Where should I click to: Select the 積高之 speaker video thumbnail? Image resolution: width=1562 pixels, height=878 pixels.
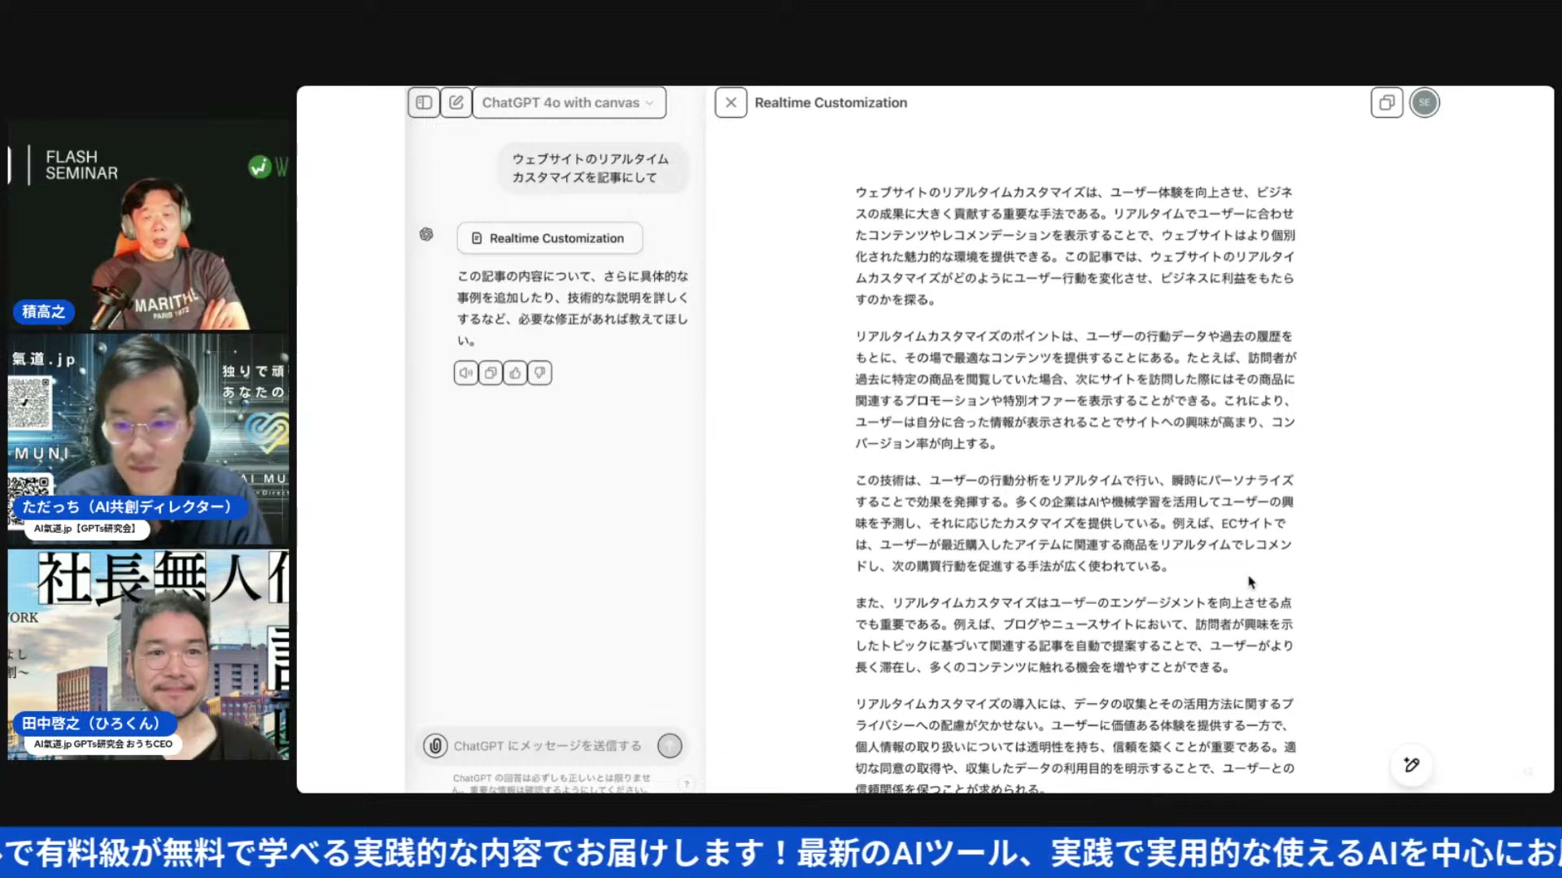click(x=148, y=225)
